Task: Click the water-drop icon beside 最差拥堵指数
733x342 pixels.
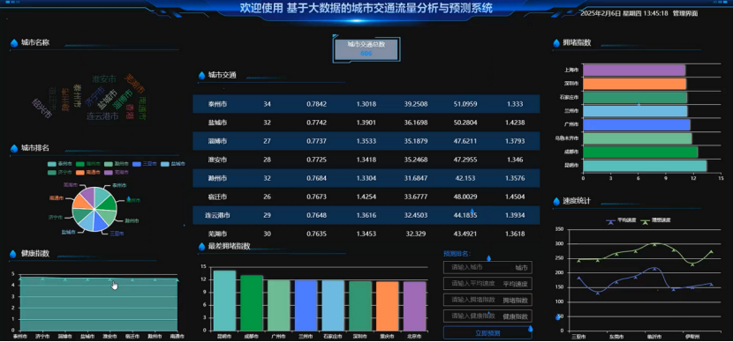Action: pos(201,247)
